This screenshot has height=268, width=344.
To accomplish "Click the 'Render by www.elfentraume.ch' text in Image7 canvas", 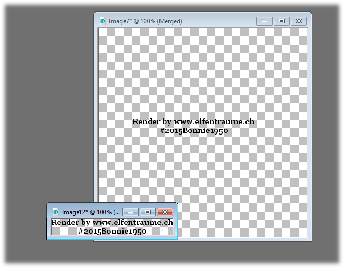I will pyautogui.click(x=193, y=121).
